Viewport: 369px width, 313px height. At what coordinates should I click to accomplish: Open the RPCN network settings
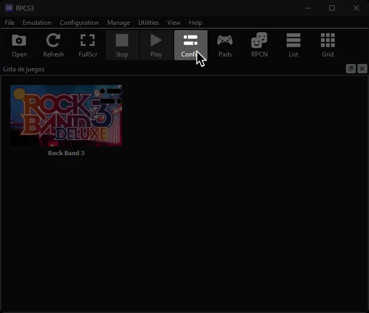click(x=259, y=45)
